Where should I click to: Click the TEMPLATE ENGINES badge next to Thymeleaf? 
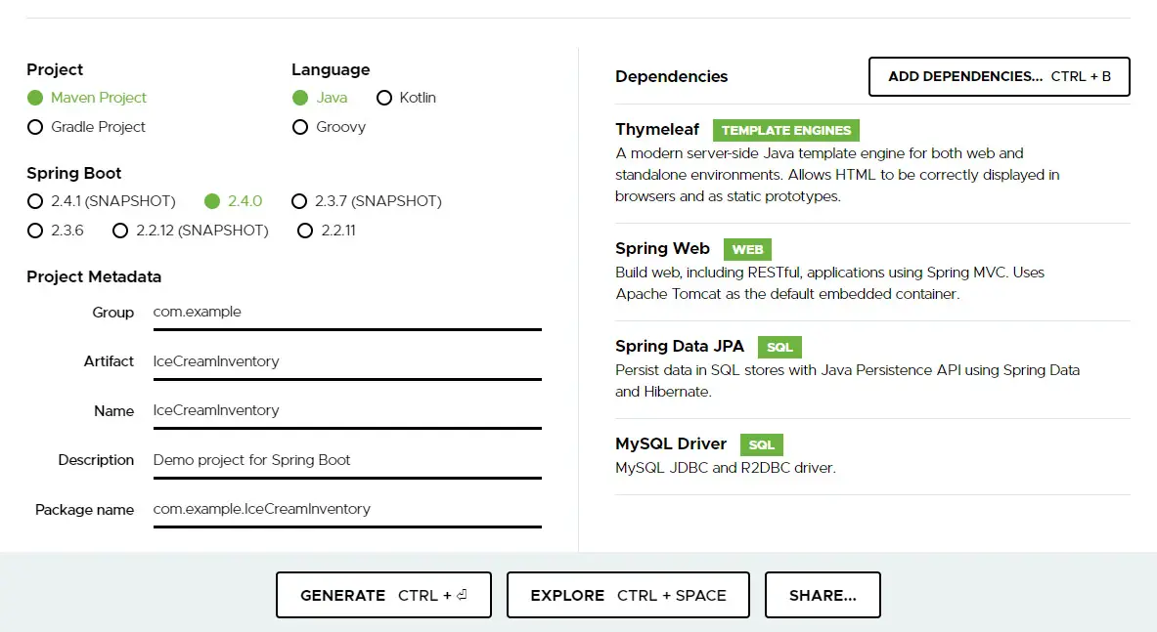tap(785, 130)
